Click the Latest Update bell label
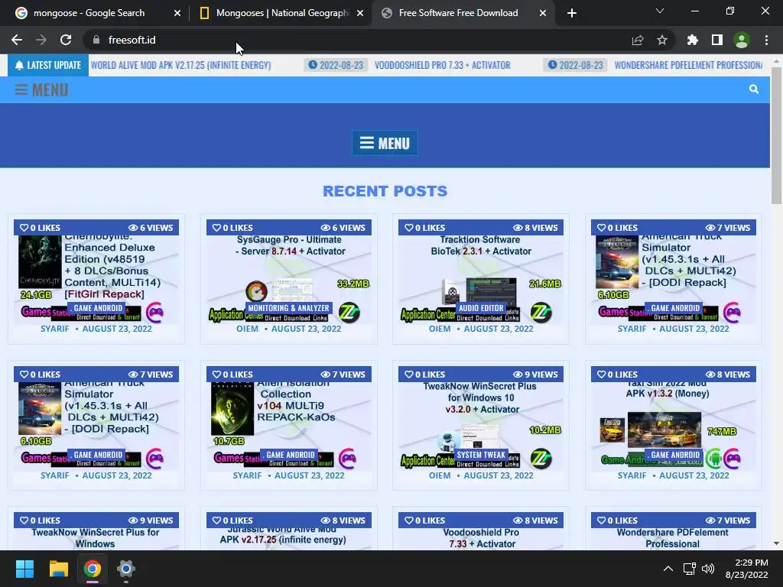 click(48, 65)
